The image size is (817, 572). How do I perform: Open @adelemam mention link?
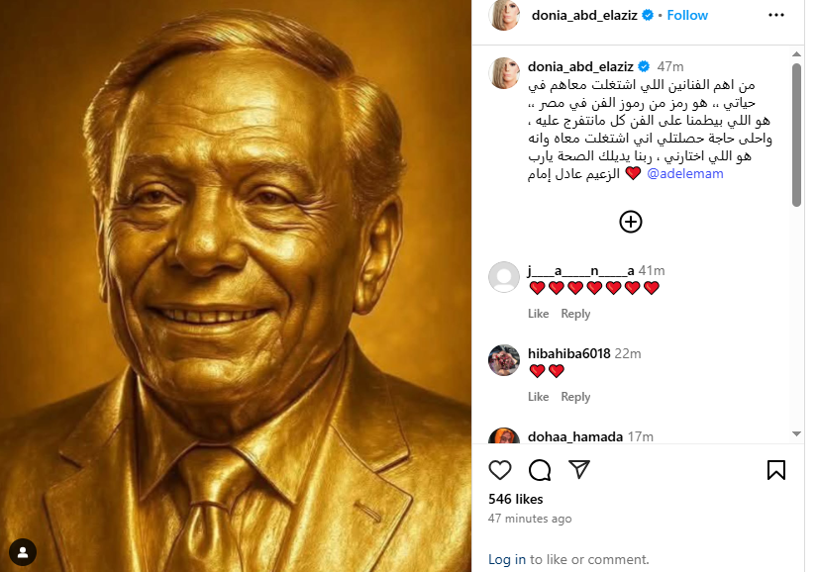pyautogui.click(x=684, y=174)
